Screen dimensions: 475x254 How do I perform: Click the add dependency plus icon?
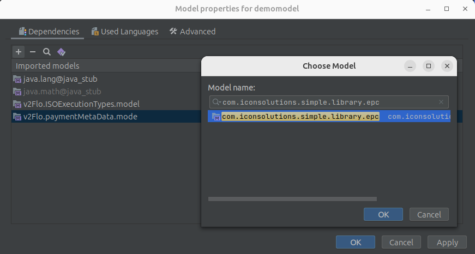coord(19,52)
